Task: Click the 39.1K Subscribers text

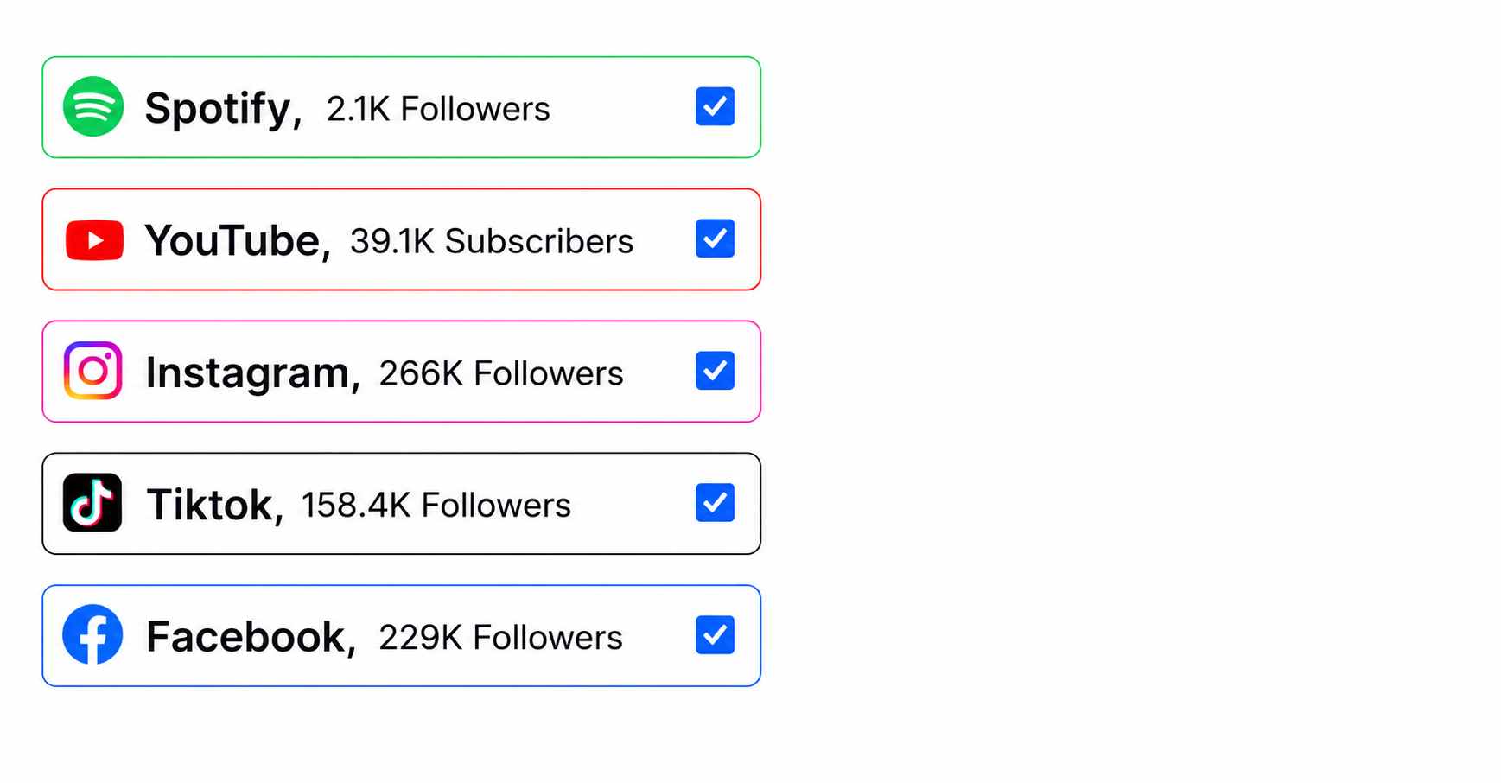Action: tap(492, 242)
